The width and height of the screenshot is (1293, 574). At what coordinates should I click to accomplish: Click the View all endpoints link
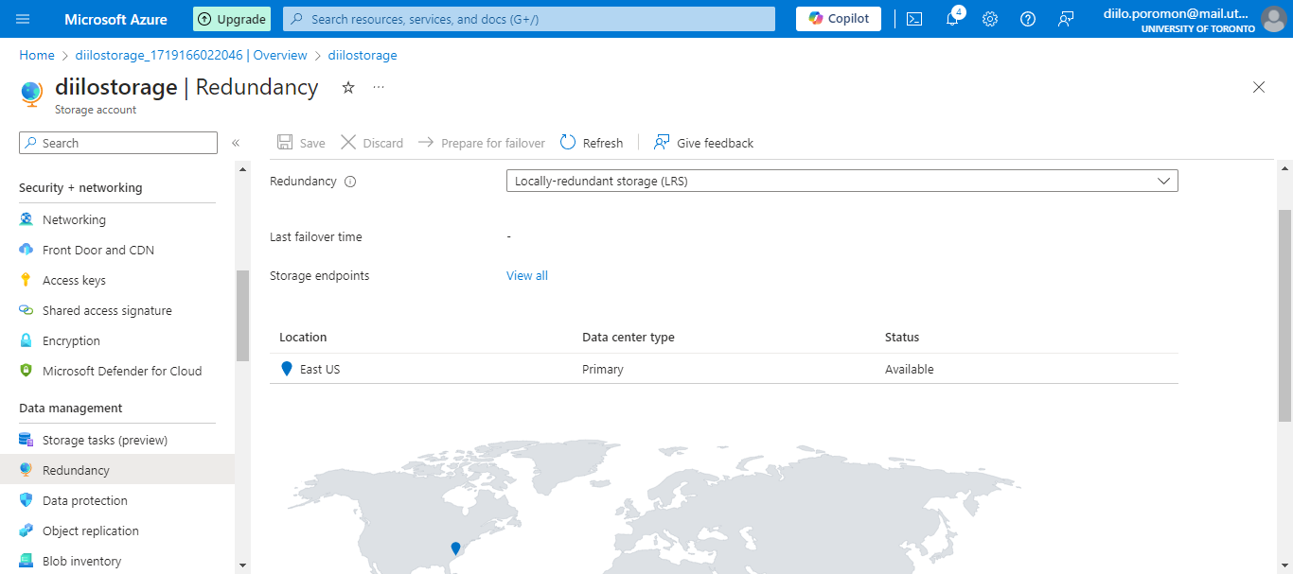(527, 276)
